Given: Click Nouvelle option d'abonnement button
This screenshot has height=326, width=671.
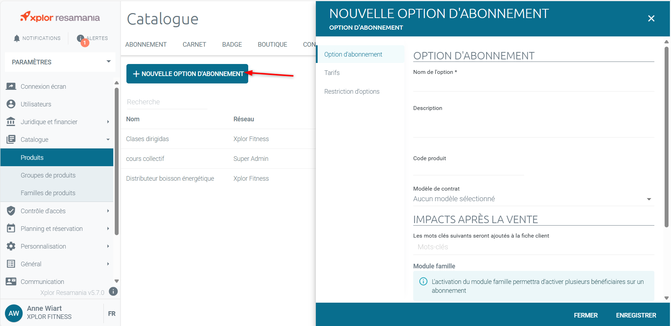Looking at the screenshot, I should (x=187, y=74).
